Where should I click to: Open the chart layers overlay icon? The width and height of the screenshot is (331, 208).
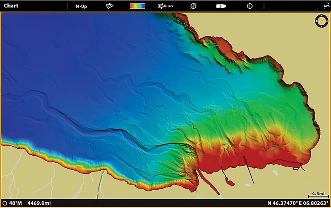tap(110, 6)
